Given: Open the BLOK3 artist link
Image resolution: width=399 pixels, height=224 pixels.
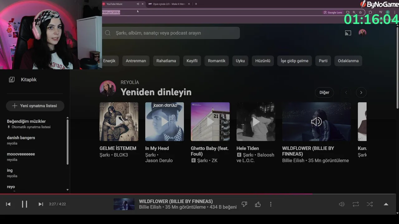Looking at the screenshot, I should tap(121, 155).
